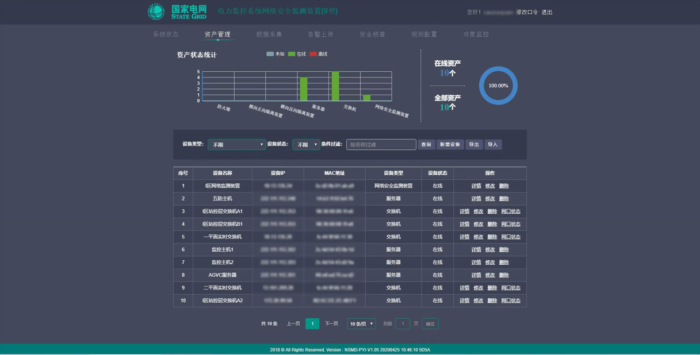700x355 pixels.
Task: Go to the 安全核查 tab
Action: (x=372, y=34)
